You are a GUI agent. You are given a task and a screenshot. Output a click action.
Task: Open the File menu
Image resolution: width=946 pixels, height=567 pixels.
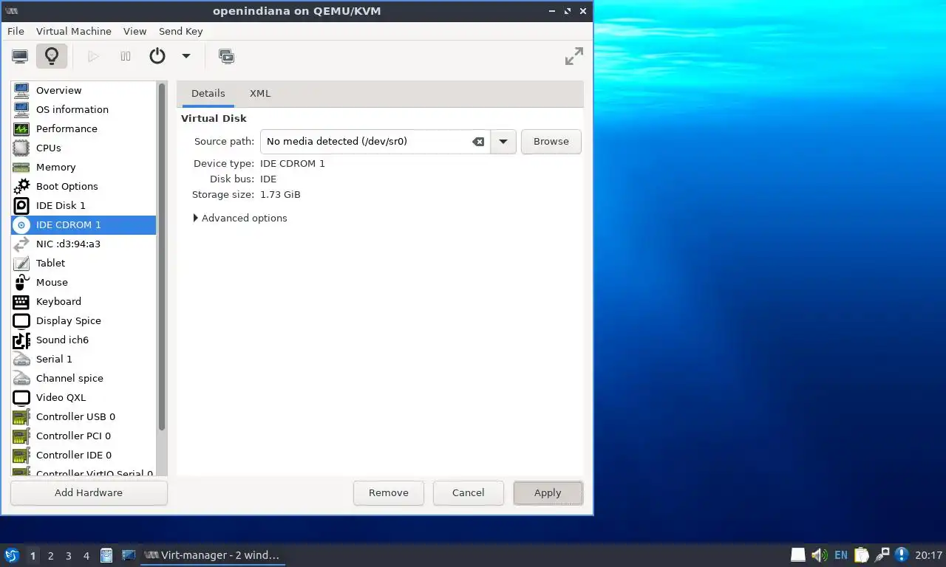pyautogui.click(x=16, y=31)
